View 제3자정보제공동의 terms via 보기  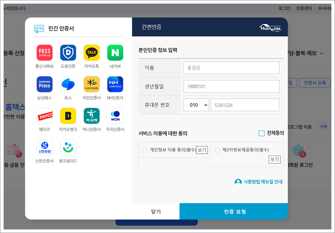(x=274, y=159)
